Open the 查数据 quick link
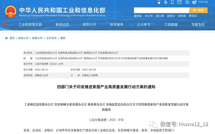This screenshot has height=134, width=215. pyautogui.click(x=182, y=16)
